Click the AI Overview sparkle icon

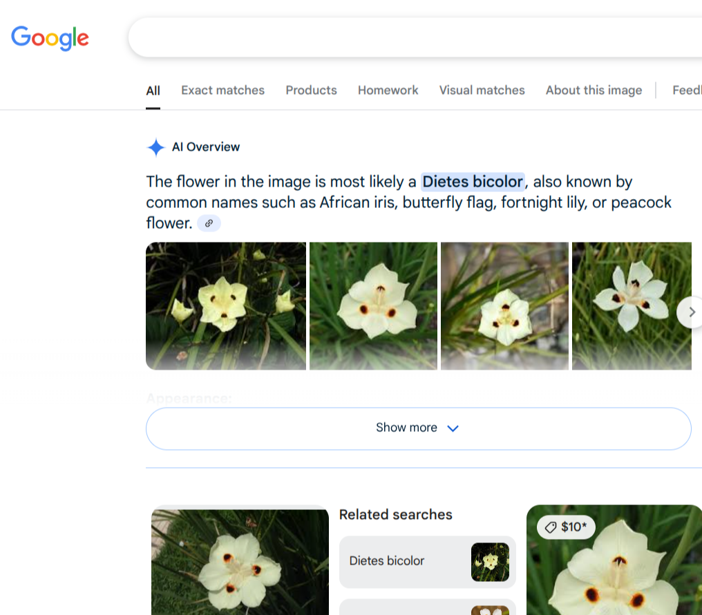[155, 147]
